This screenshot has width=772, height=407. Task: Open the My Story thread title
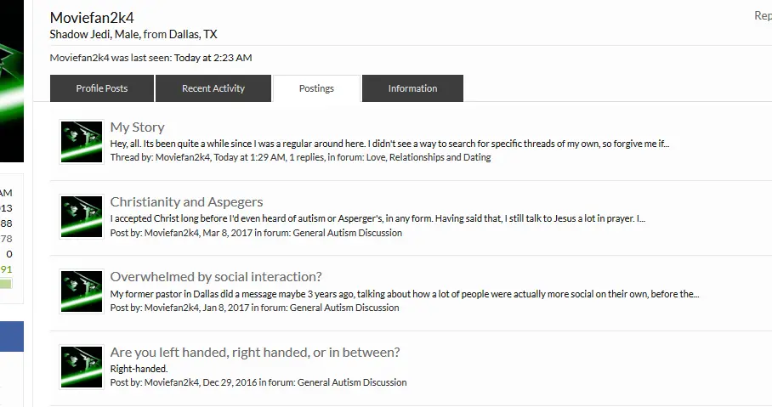(137, 127)
